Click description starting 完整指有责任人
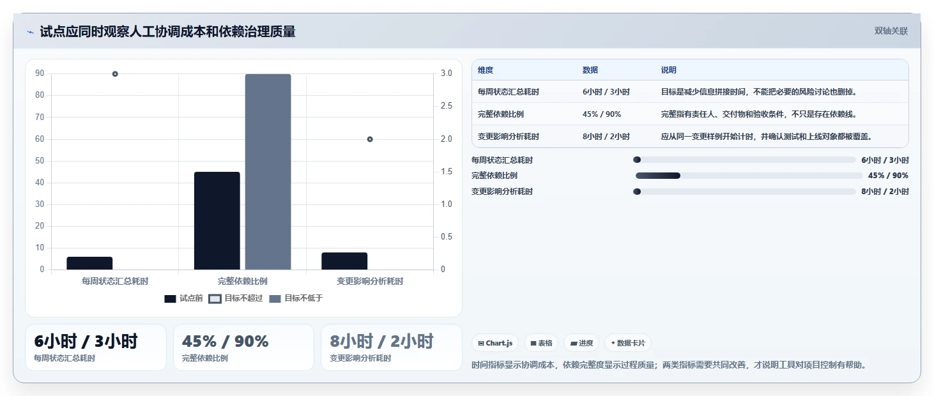 [x=759, y=114]
